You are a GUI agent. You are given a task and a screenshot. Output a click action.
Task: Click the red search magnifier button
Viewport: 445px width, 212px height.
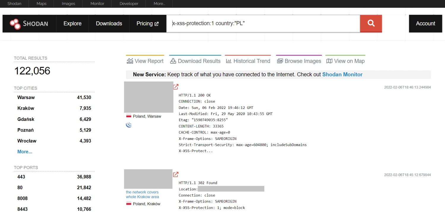tap(371, 23)
